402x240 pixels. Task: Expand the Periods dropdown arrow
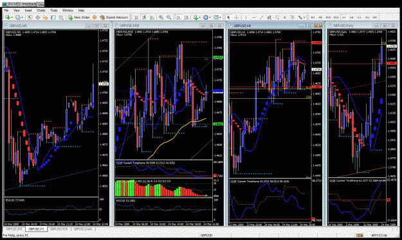pos(210,17)
